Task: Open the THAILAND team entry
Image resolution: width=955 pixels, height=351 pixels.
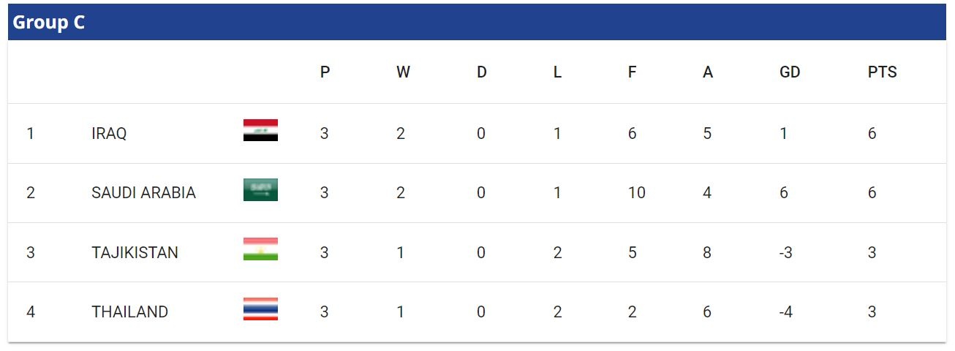Action: click(x=129, y=312)
